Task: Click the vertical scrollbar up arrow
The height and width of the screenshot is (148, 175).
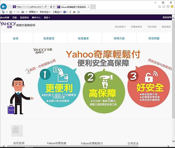Action: pyautogui.click(x=174, y=18)
